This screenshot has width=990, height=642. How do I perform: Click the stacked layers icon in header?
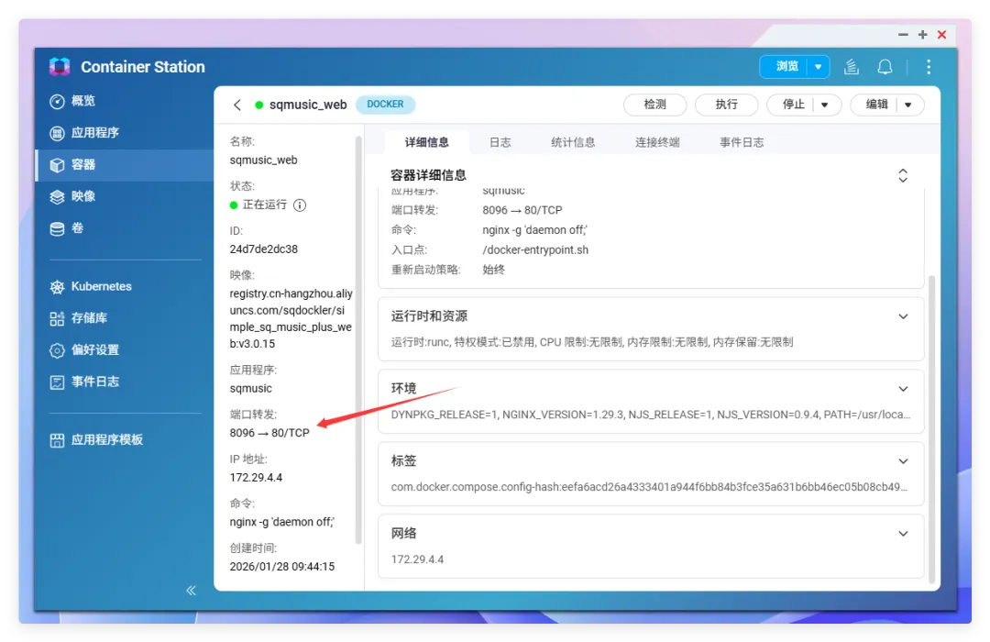coord(852,66)
